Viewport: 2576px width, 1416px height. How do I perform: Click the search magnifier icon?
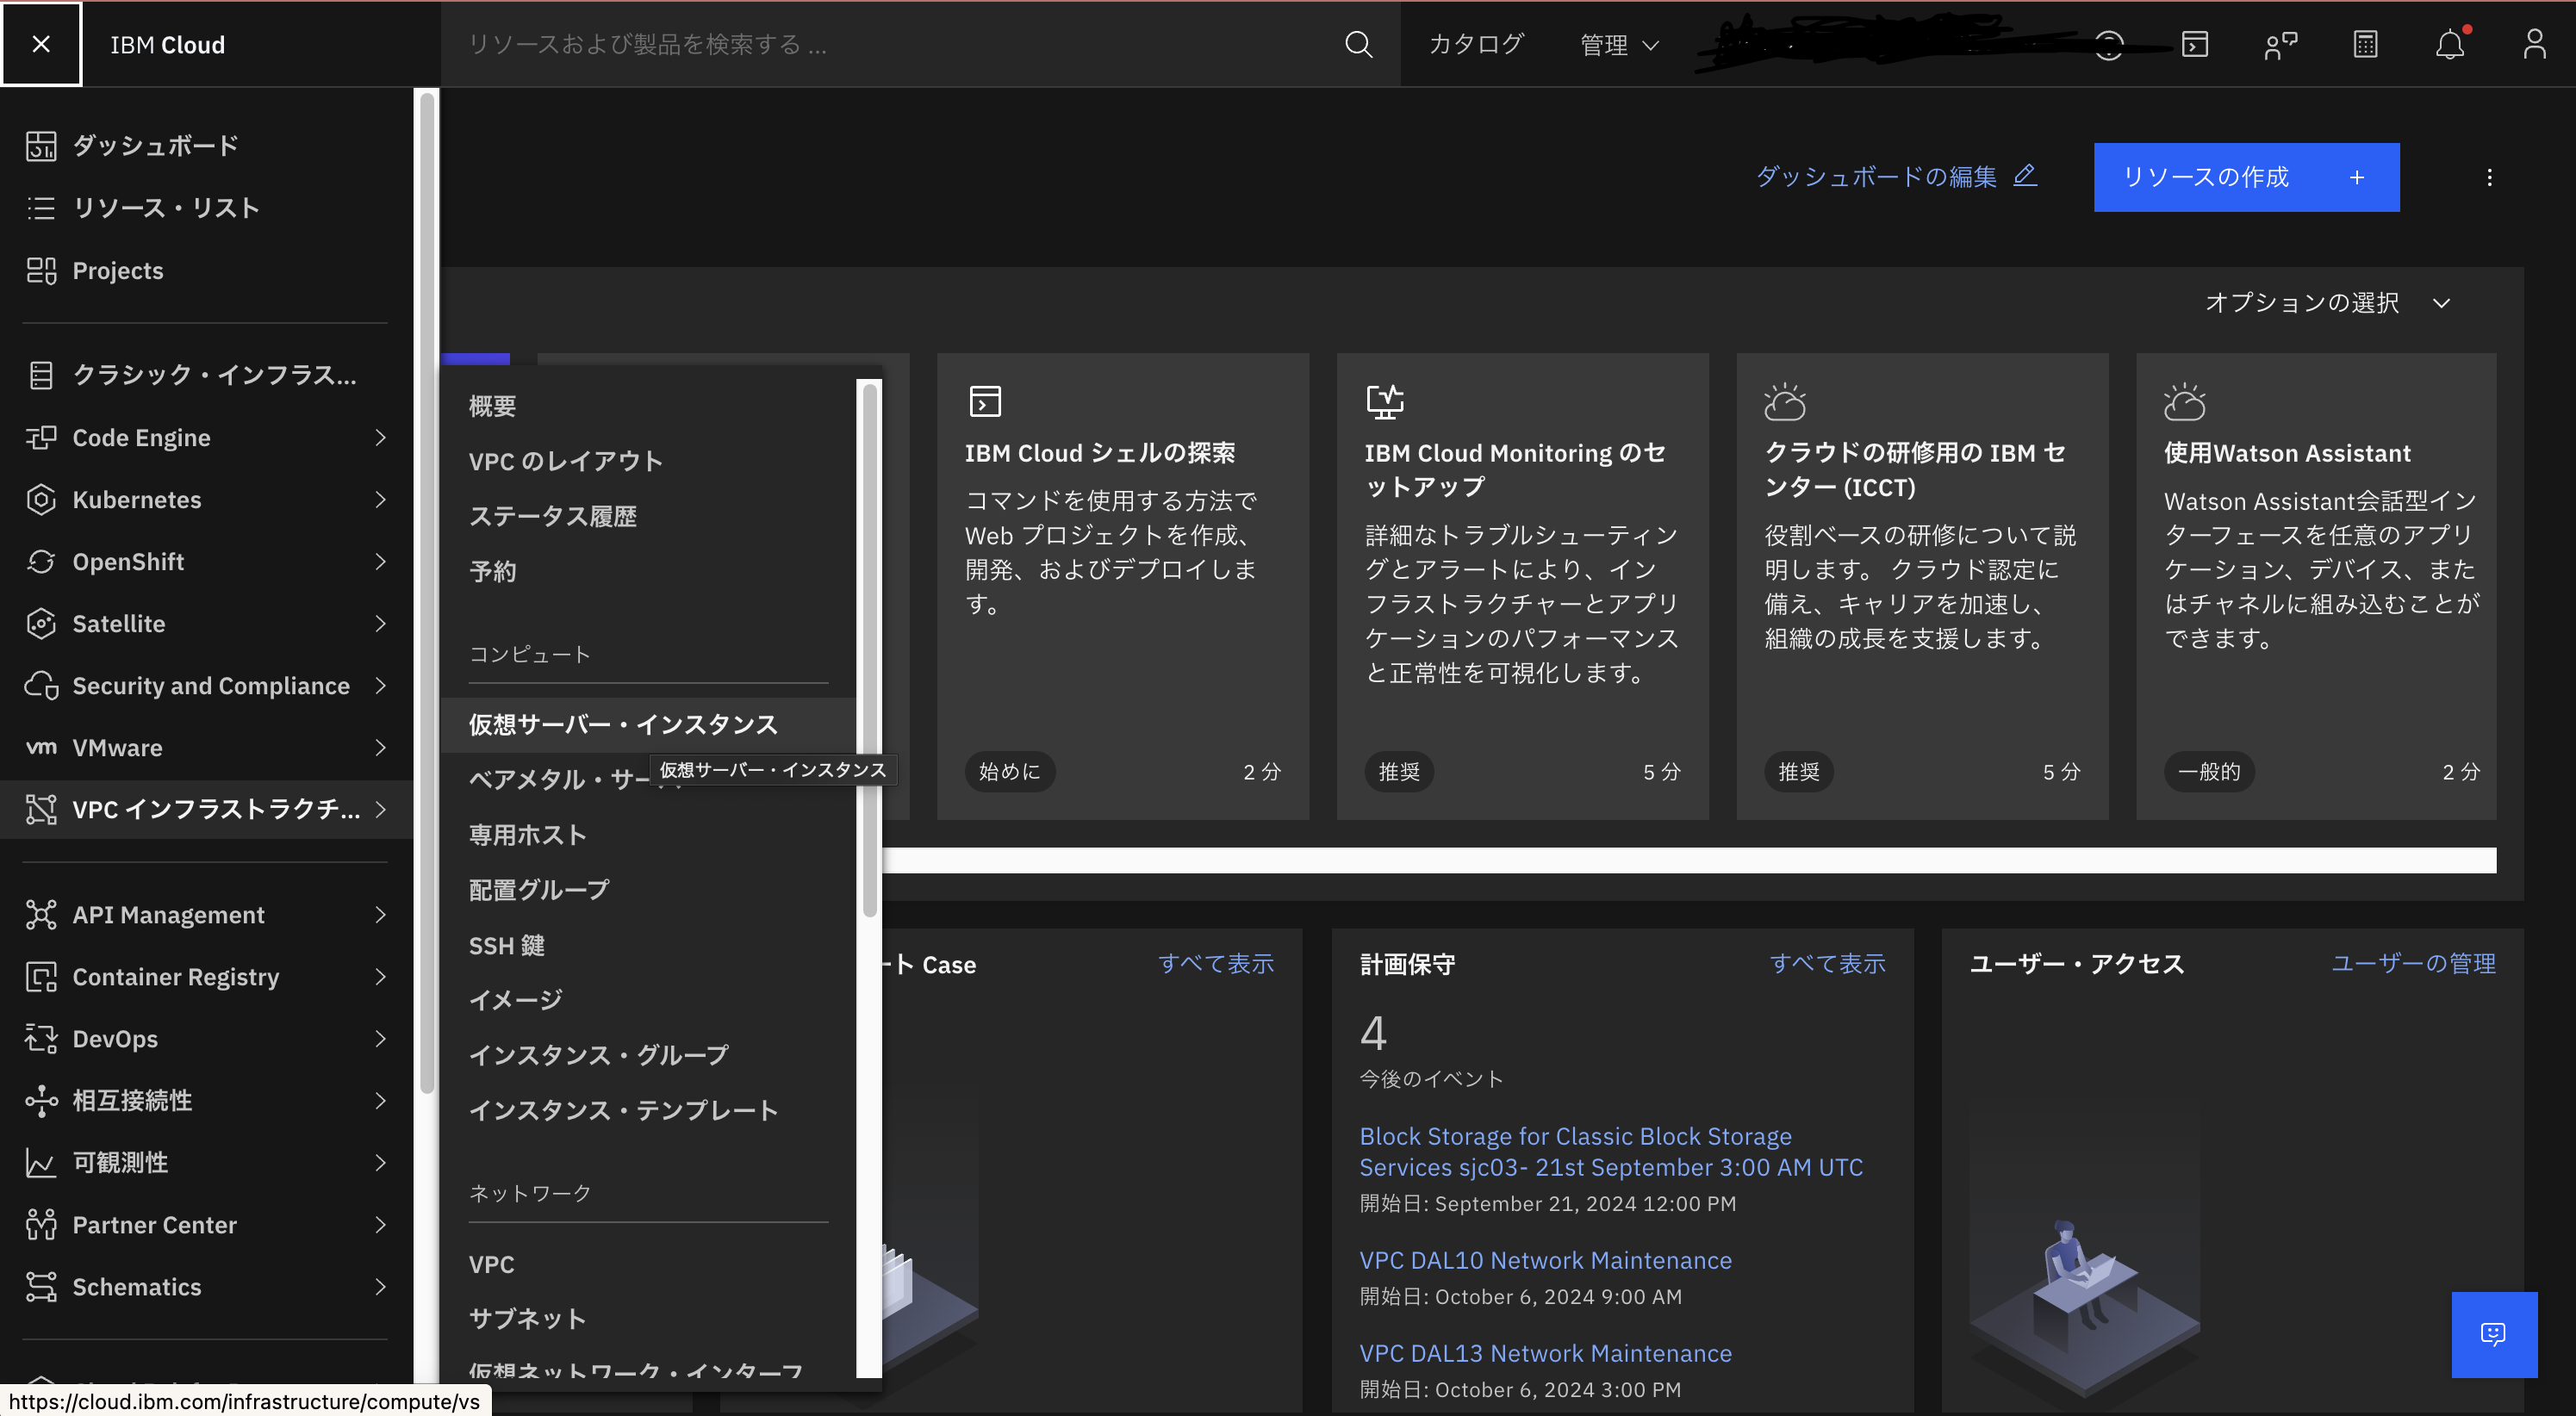(1358, 44)
